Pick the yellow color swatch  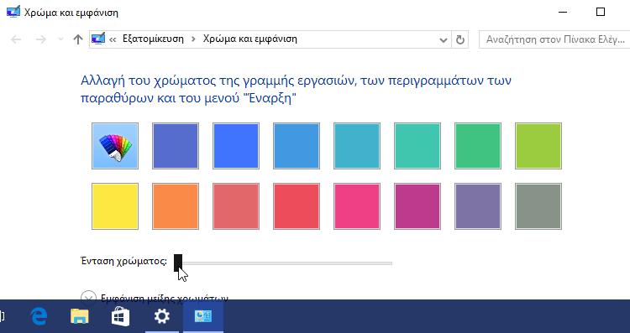pyautogui.click(x=115, y=206)
